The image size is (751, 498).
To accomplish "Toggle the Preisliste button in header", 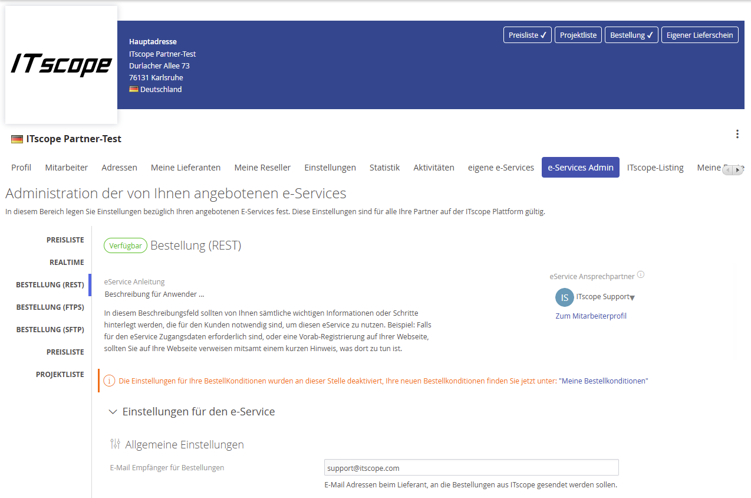I will [x=528, y=35].
